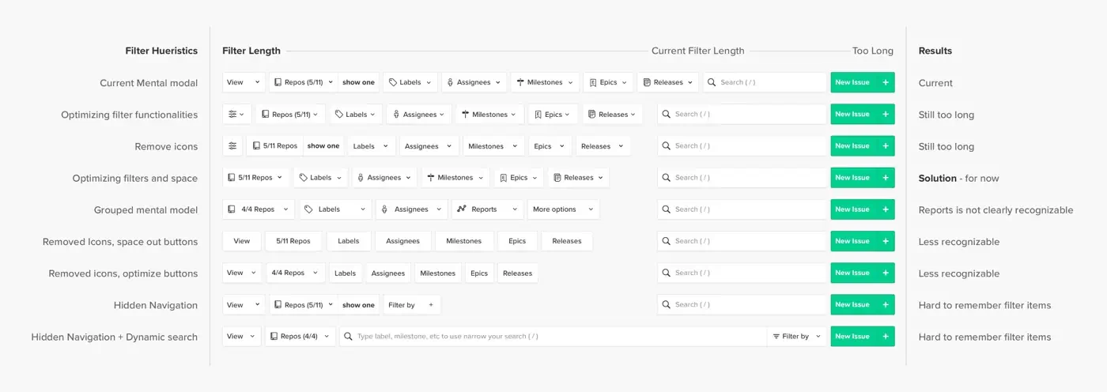
Task: Expand 4/4 Repos dropdown in Removed icons, optimize buttons row
Action: tap(296, 273)
